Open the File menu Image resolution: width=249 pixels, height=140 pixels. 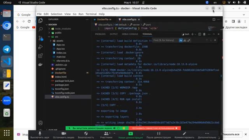coord(39,14)
